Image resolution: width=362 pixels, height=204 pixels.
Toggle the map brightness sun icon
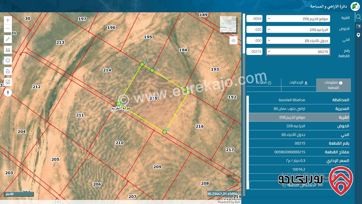pyautogui.click(x=233, y=41)
